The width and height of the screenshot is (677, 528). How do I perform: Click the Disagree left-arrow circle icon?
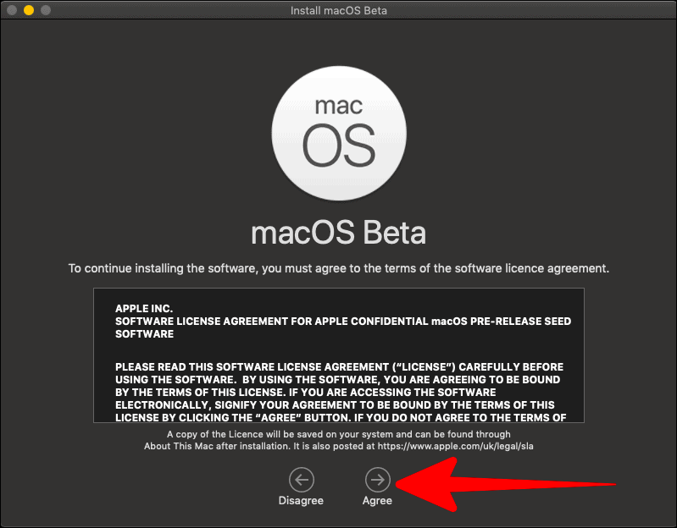[302, 479]
